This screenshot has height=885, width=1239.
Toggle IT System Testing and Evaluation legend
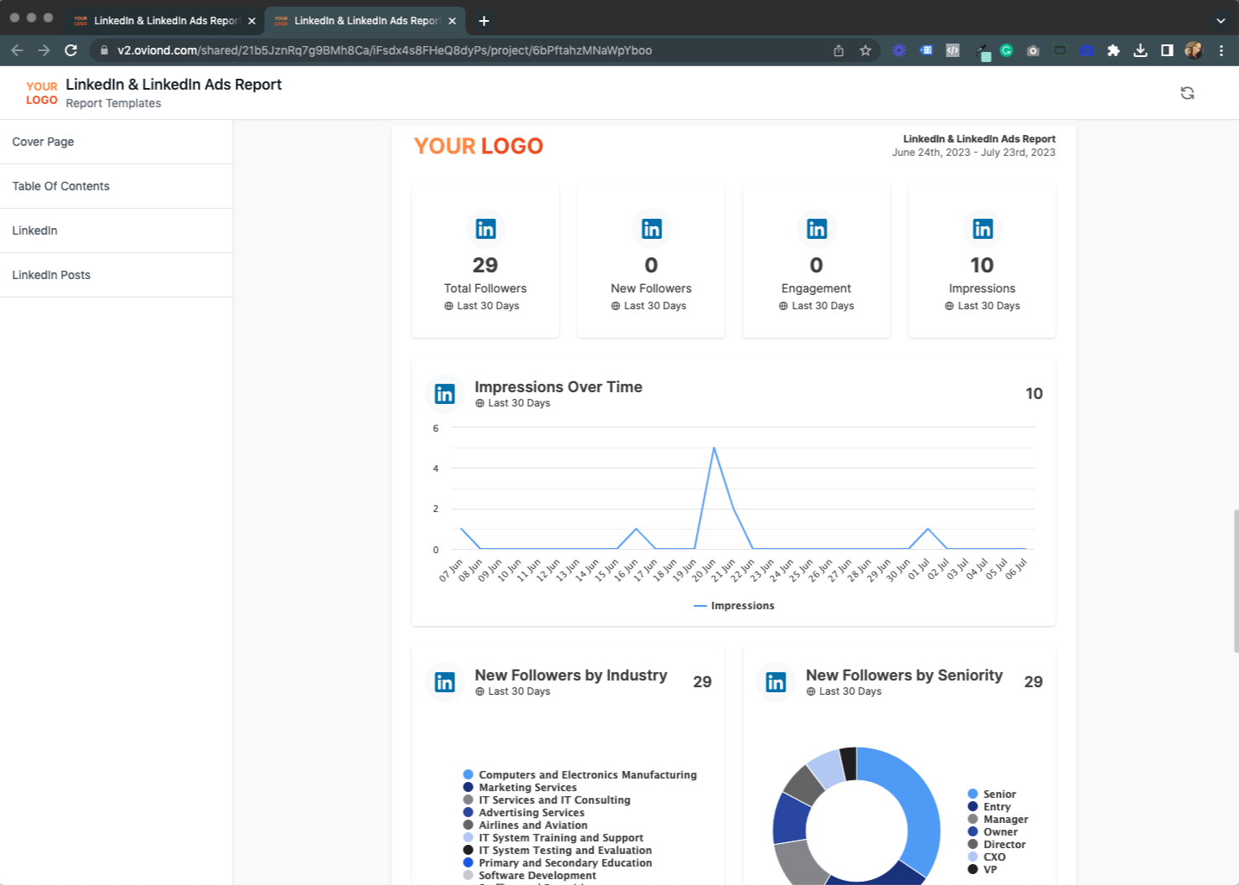tap(557, 850)
